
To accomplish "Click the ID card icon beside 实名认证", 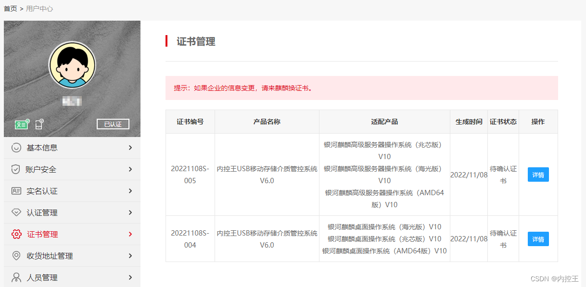I will click(x=16, y=191).
